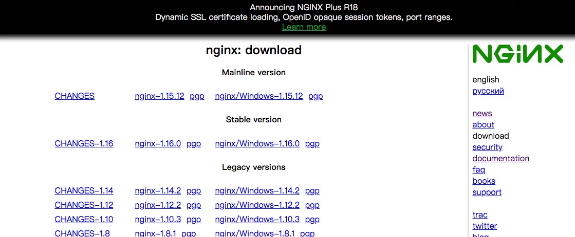The height and width of the screenshot is (237, 575).
Task: Open pgp signature for nginx-1.12.2
Action: pos(194,205)
